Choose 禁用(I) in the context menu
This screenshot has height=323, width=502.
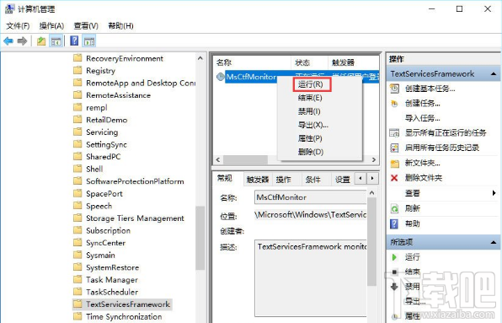click(309, 111)
